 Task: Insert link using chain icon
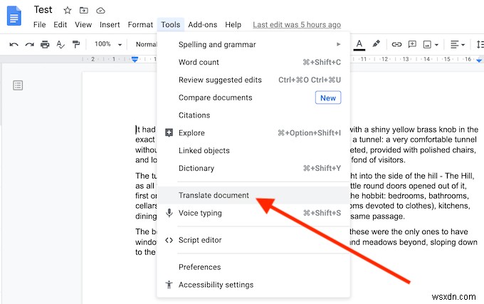click(x=396, y=45)
